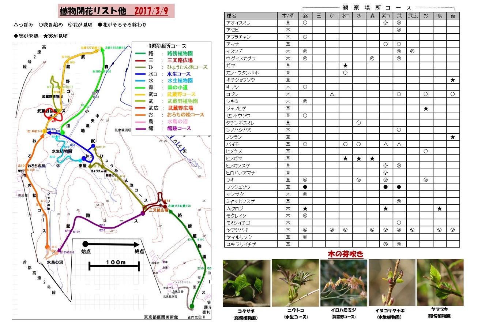The image size is (478, 323).
Task: Select the circle mark in the ヒメウズ row
Action: tap(426, 151)
